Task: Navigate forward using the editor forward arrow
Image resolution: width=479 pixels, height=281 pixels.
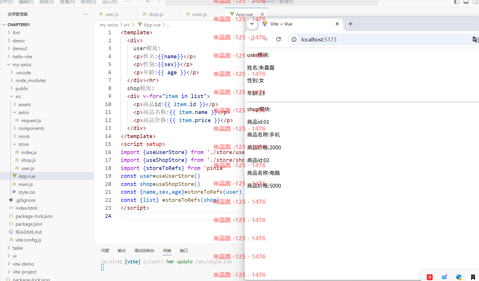Action: tap(158, 2)
